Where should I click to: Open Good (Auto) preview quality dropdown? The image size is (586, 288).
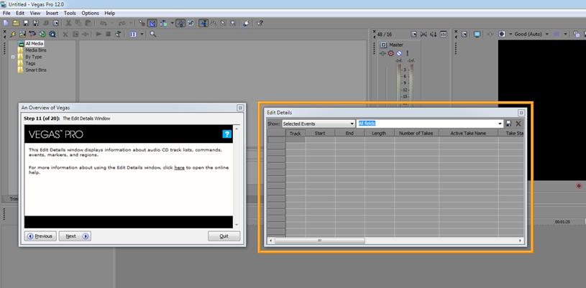click(547, 34)
